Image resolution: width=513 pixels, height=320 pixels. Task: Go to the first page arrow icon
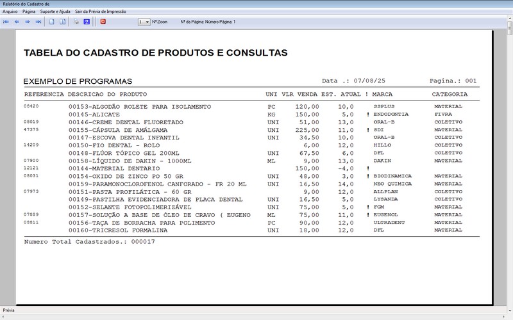pyautogui.click(x=6, y=22)
